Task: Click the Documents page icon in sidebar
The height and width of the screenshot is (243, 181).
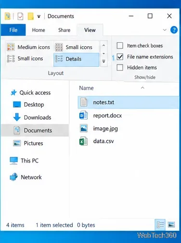Action: [17, 130]
